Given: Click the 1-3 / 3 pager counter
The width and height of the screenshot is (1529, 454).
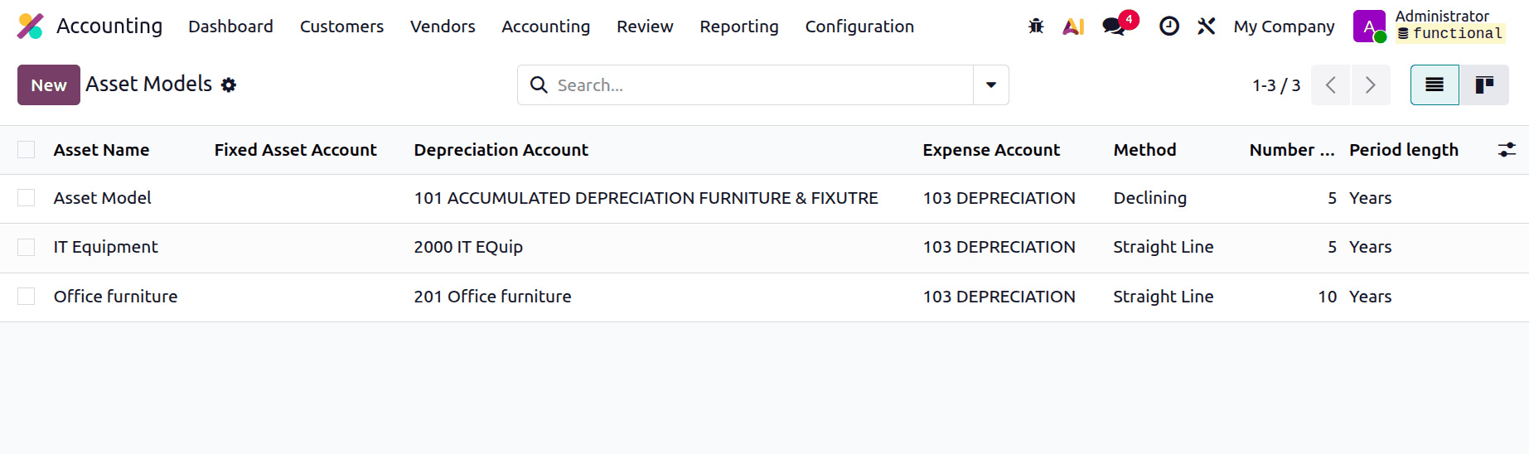Looking at the screenshot, I should (1276, 85).
